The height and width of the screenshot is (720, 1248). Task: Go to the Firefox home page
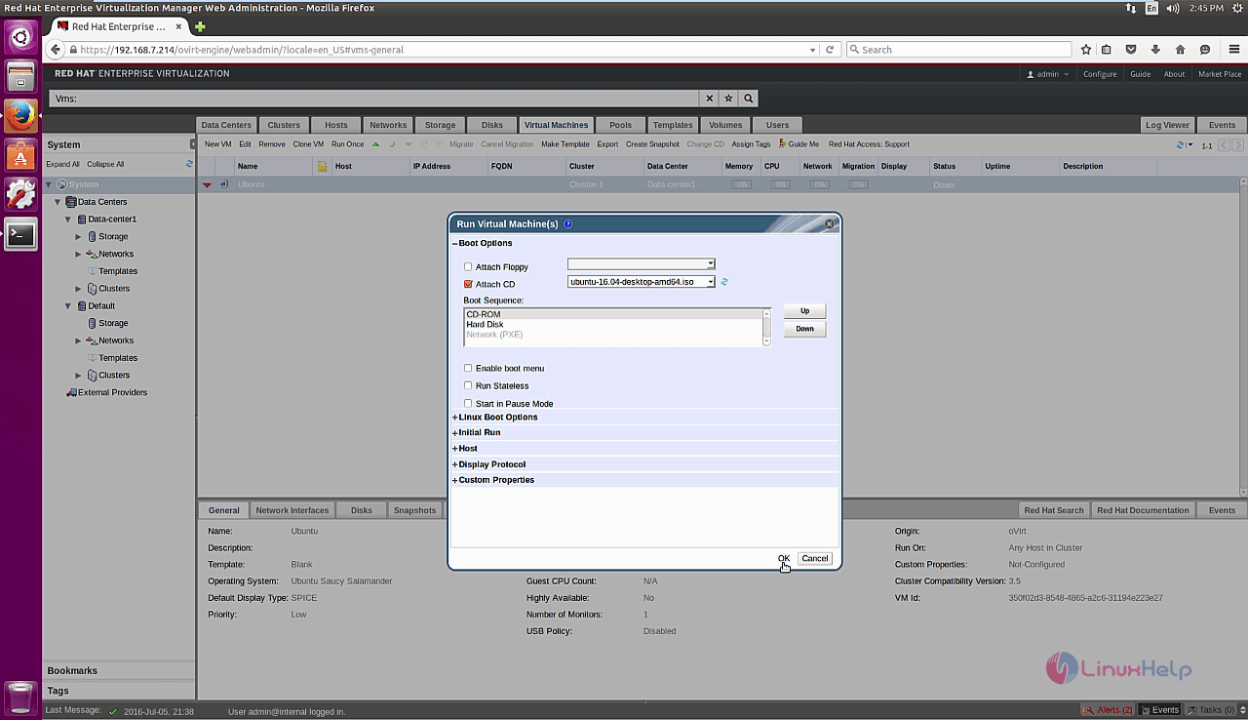pyautogui.click(x=1180, y=50)
